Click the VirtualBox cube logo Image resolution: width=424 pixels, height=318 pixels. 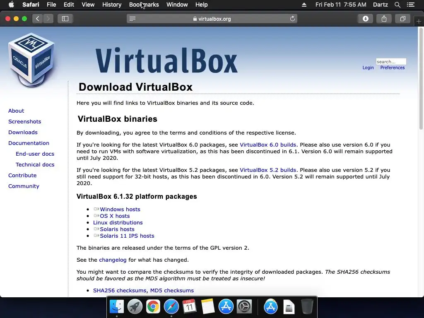pos(31,60)
